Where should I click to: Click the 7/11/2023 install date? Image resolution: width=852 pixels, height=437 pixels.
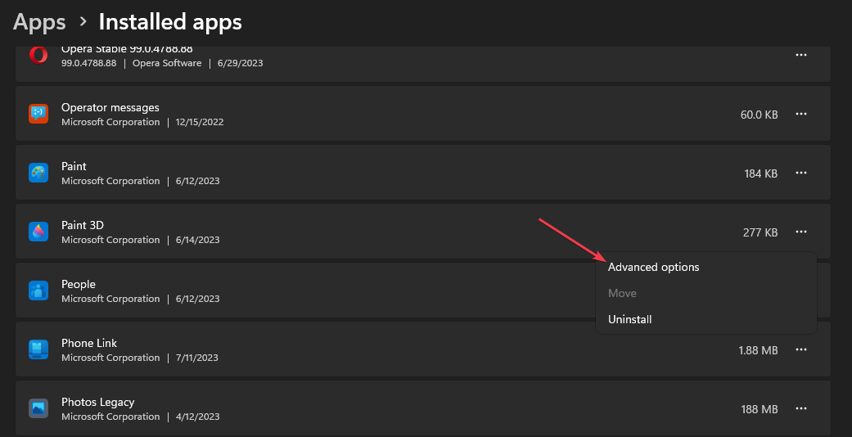(196, 358)
